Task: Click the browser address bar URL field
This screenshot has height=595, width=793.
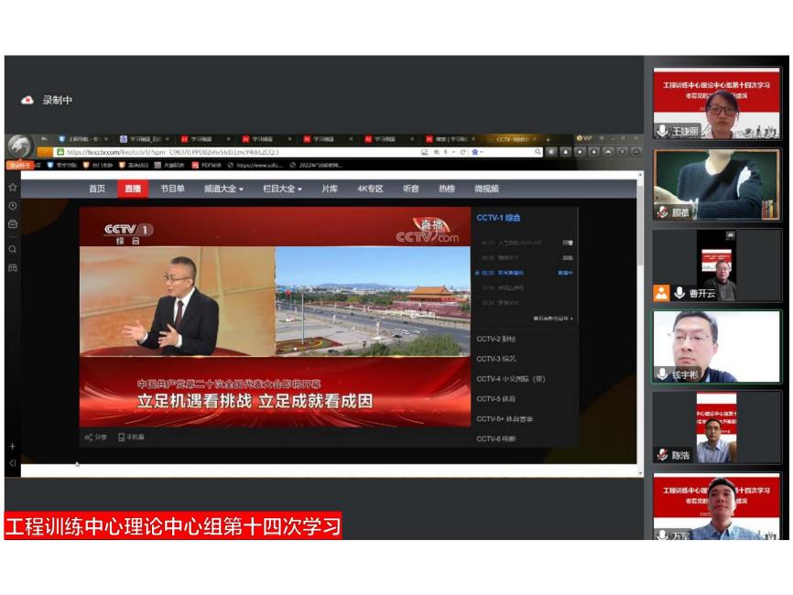Action: click(x=229, y=152)
